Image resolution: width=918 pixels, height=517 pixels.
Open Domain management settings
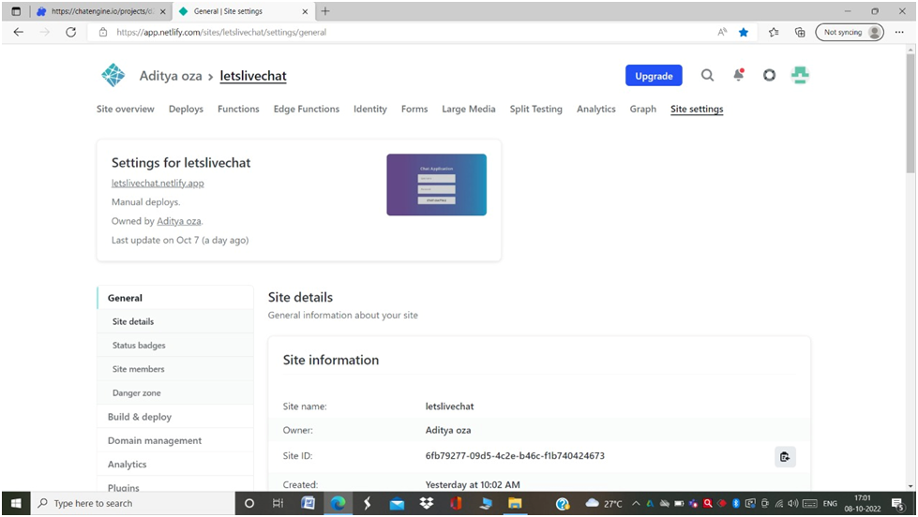(x=175, y=440)
